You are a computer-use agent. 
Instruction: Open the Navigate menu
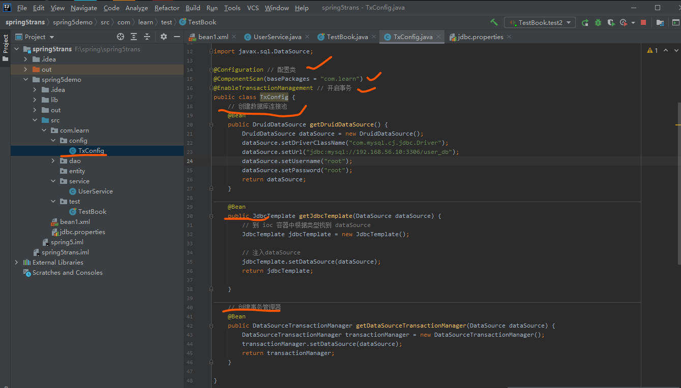pos(84,8)
